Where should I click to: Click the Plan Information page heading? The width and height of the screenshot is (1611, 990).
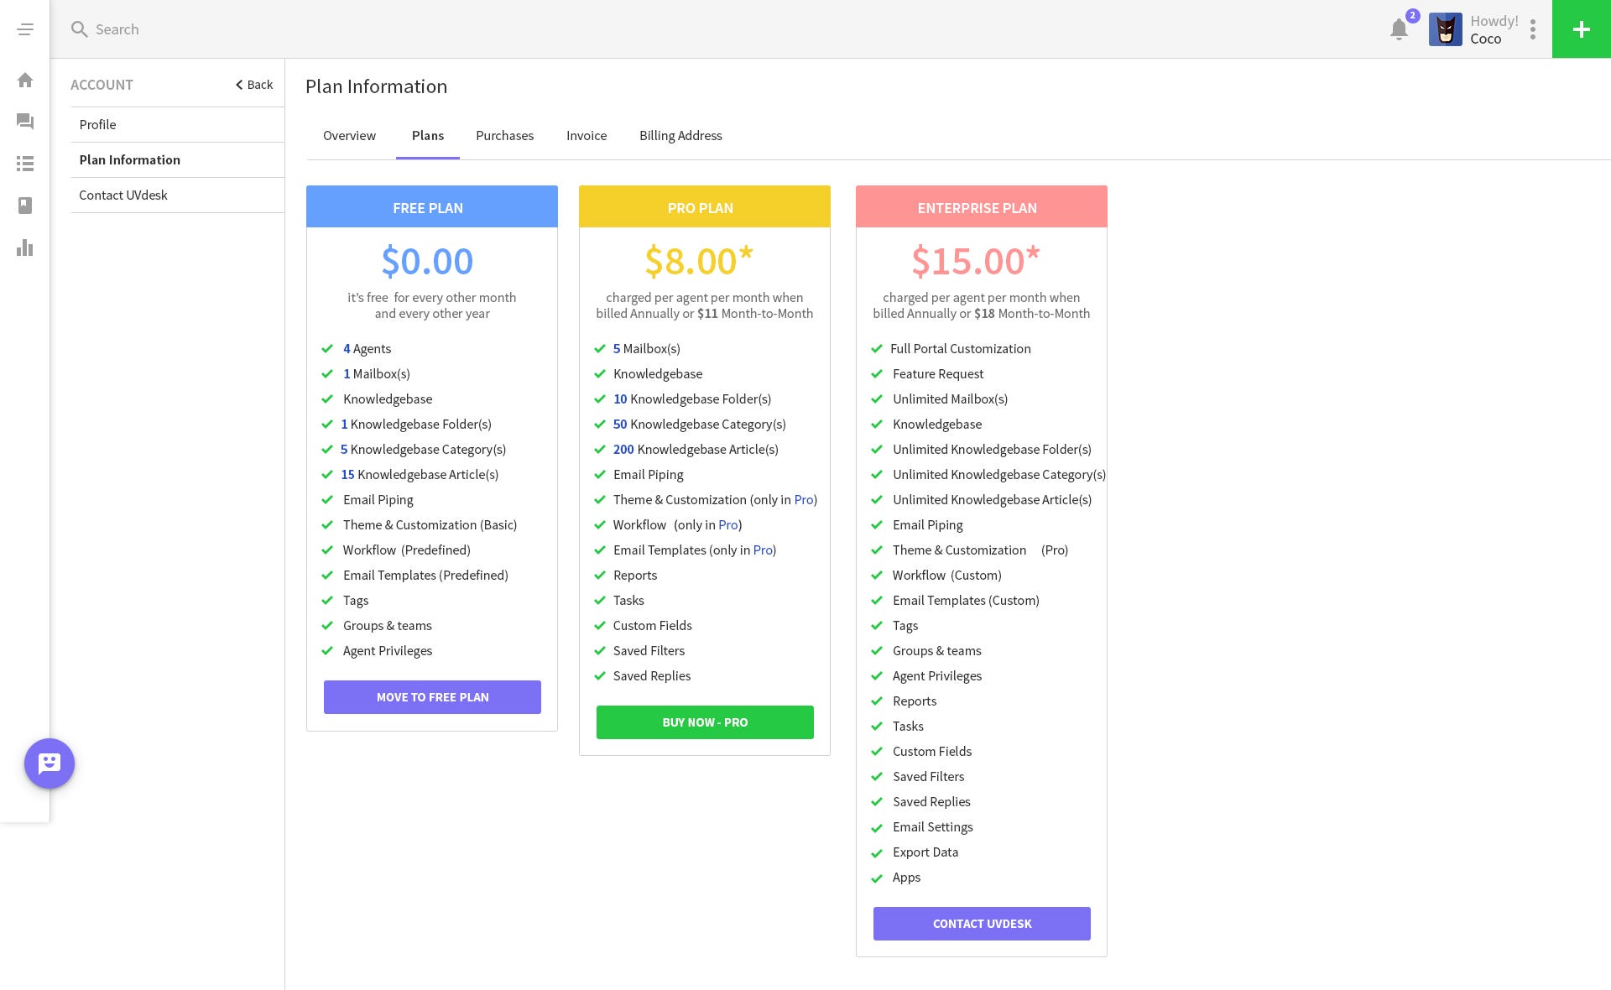pos(376,86)
